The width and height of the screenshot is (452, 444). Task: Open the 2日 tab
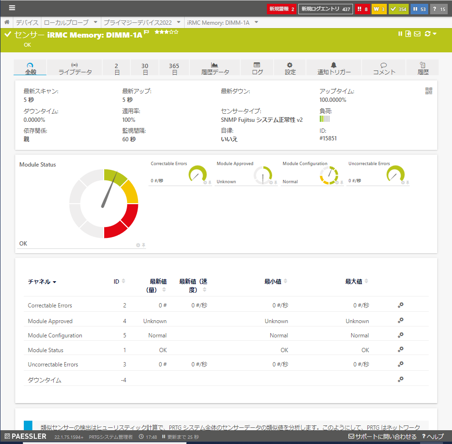point(116,69)
